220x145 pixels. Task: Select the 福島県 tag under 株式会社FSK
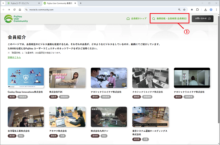[x=54, y=97]
